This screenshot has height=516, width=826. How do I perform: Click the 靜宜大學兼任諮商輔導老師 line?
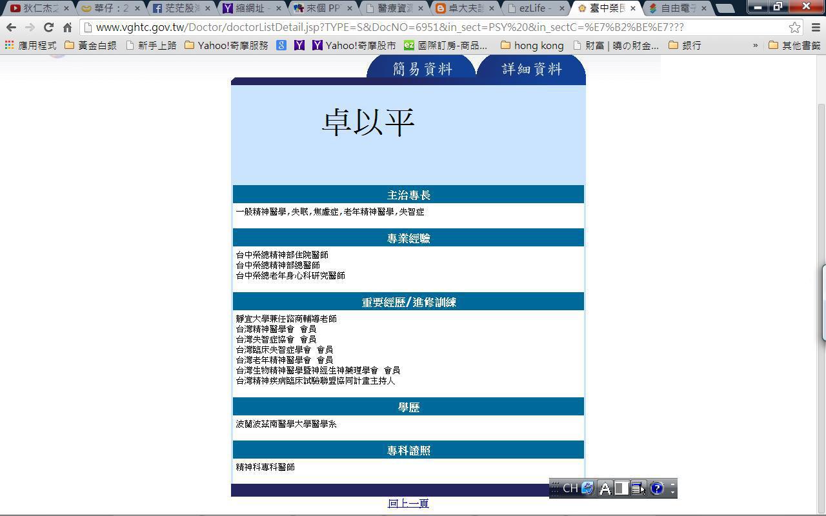click(x=286, y=319)
